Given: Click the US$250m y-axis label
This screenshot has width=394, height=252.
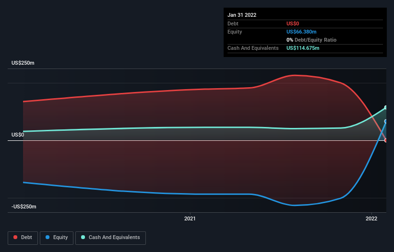Looking at the screenshot, I should (23, 63).
